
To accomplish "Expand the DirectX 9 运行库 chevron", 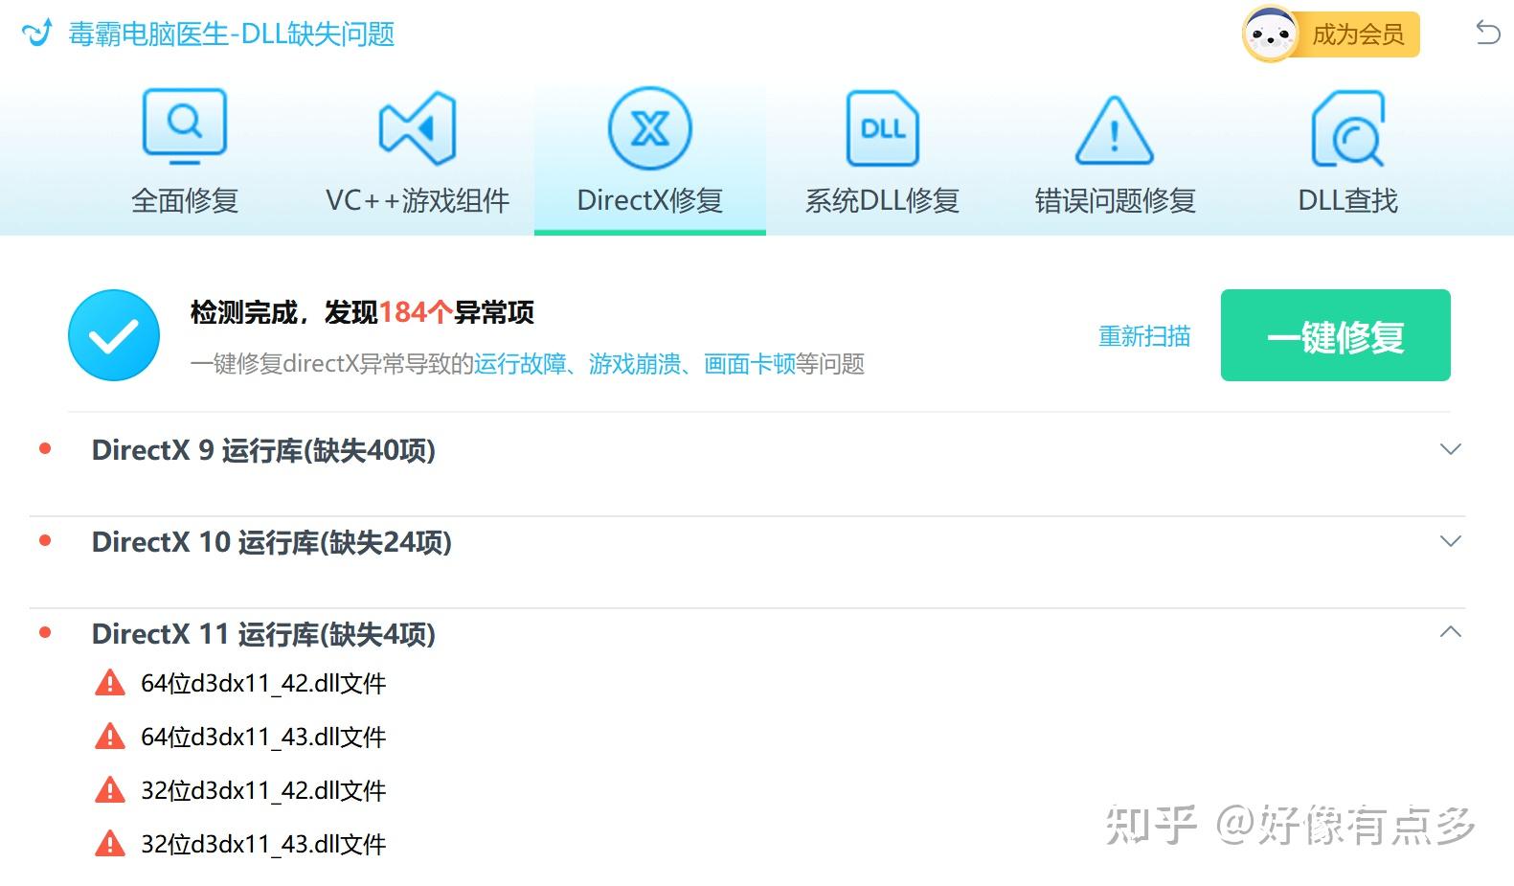I will (x=1451, y=449).
